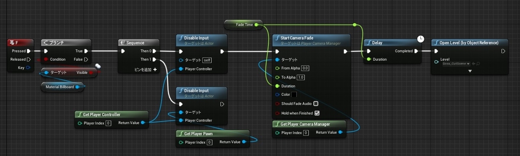The image size is (520, 156).
Task: Edit Get Player Pawn Player Index field
Action: (x=210, y=142)
